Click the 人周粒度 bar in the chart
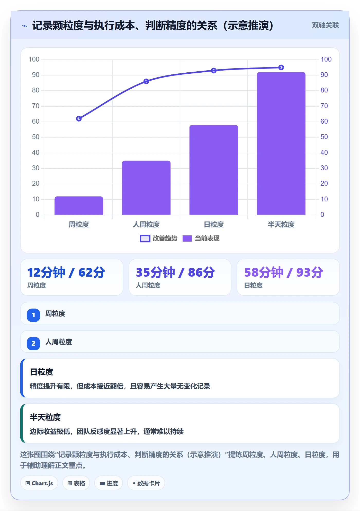Viewport: 360px width, 511px height. click(x=146, y=188)
